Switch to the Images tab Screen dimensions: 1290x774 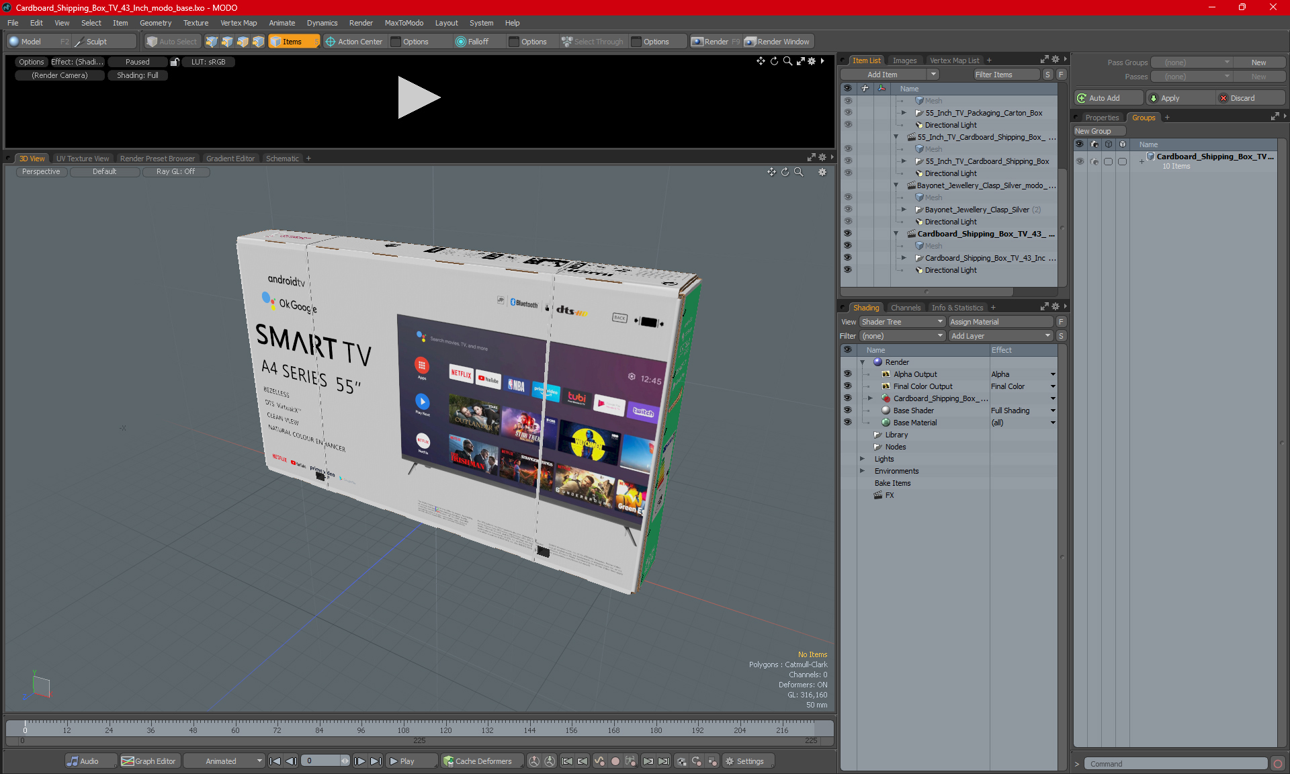coord(904,60)
